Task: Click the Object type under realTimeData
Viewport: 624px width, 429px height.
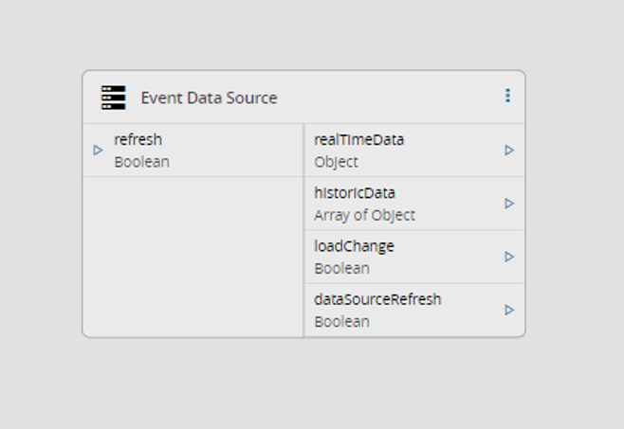Action: pyautogui.click(x=336, y=162)
